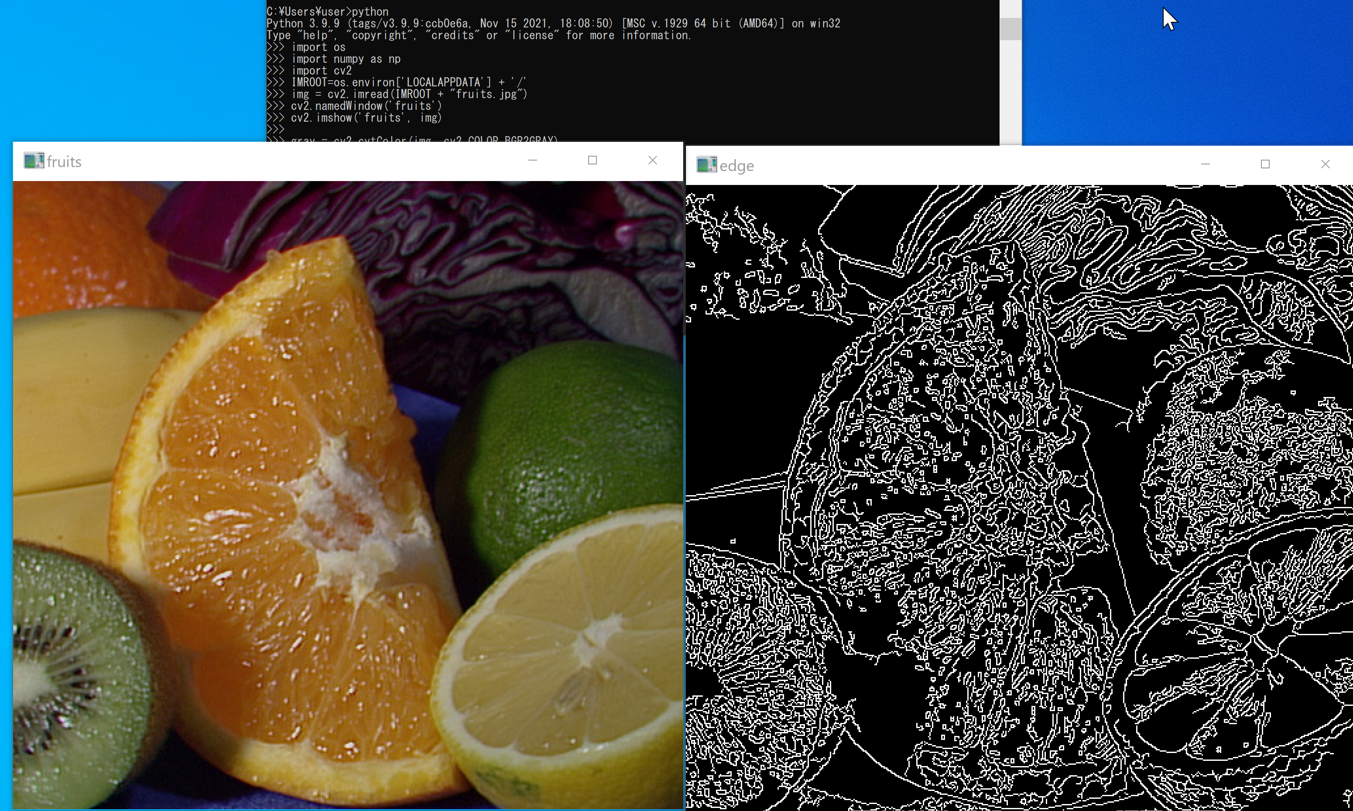
Task: Click the edge detection image in edge window
Action: (x=1019, y=498)
